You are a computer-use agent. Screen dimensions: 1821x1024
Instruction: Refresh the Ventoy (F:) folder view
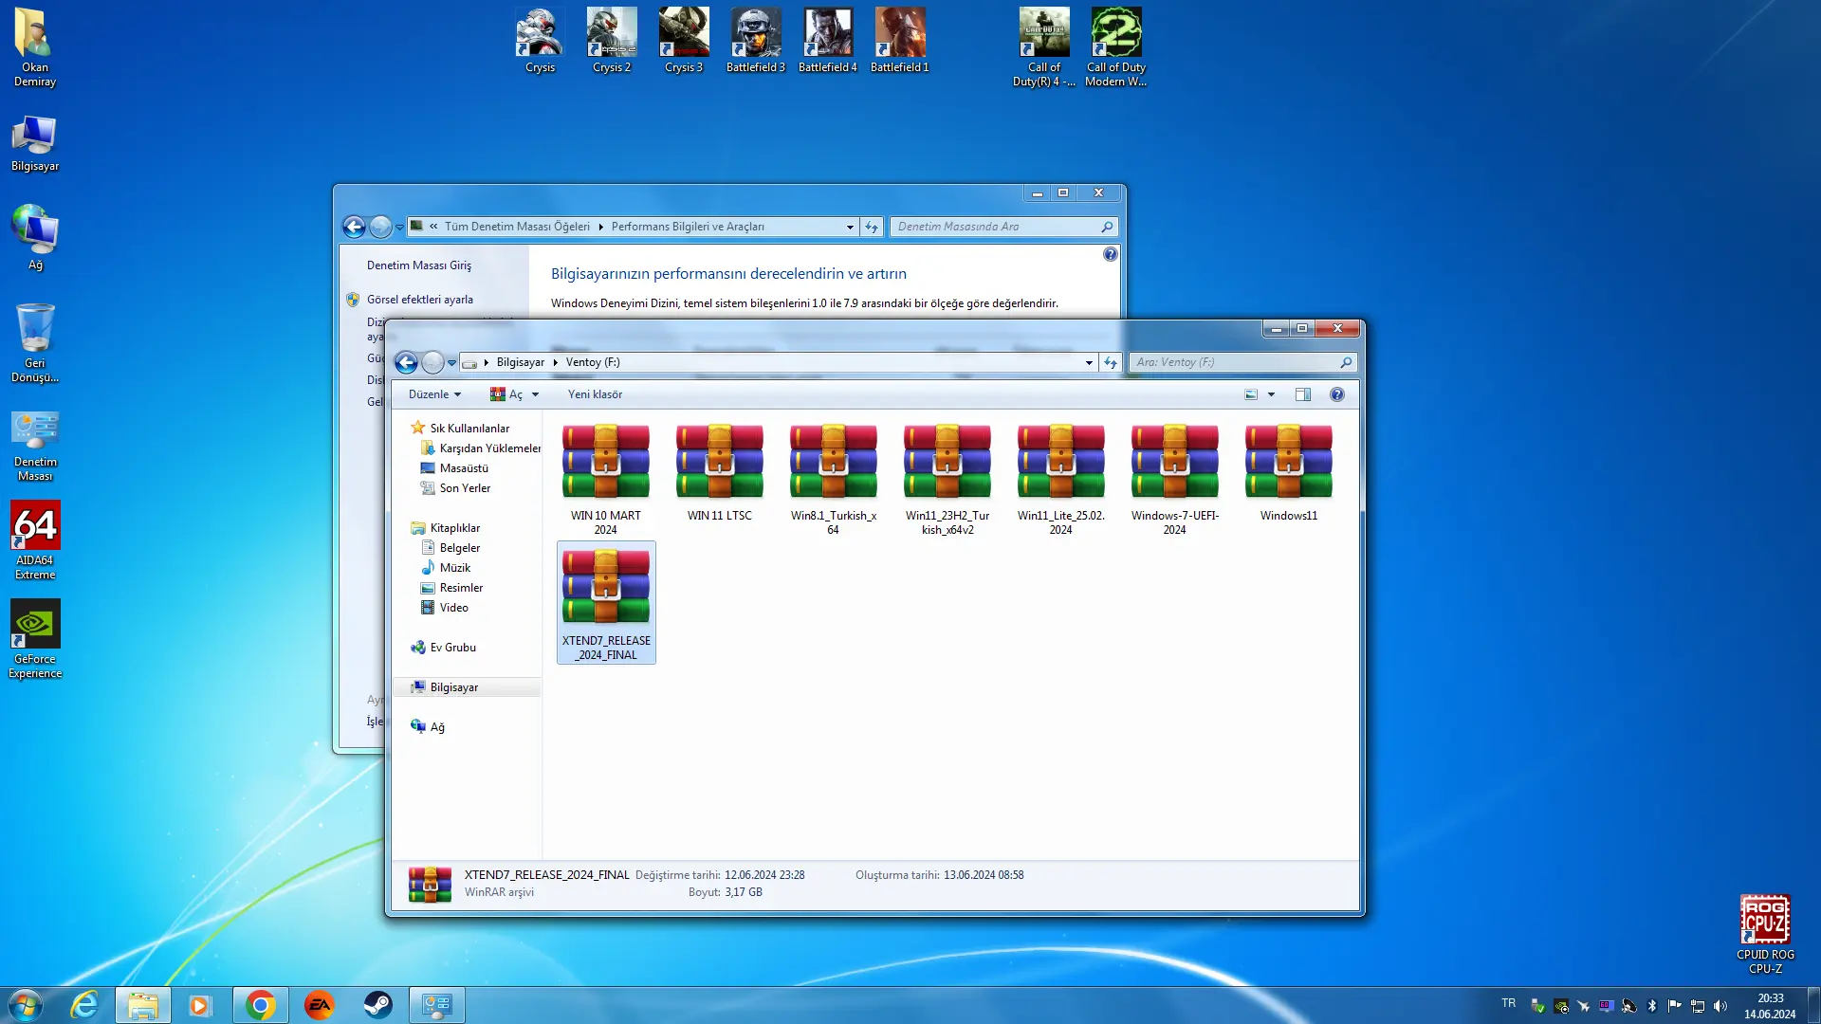click(1111, 362)
